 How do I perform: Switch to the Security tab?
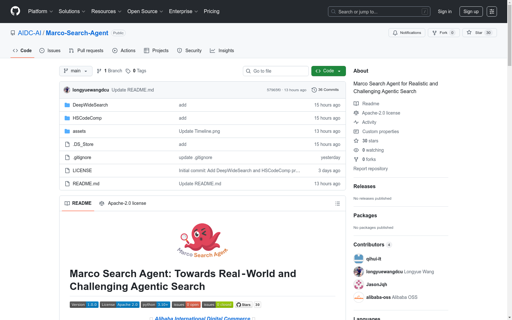[189, 51]
